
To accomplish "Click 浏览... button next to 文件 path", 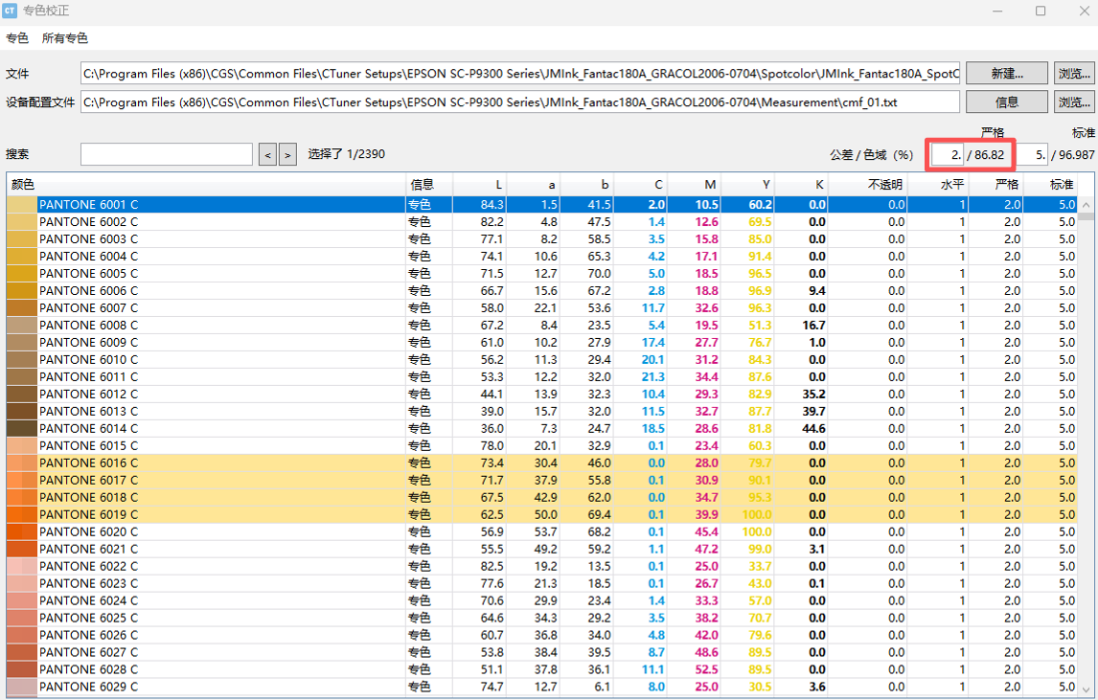I will [x=1073, y=74].
